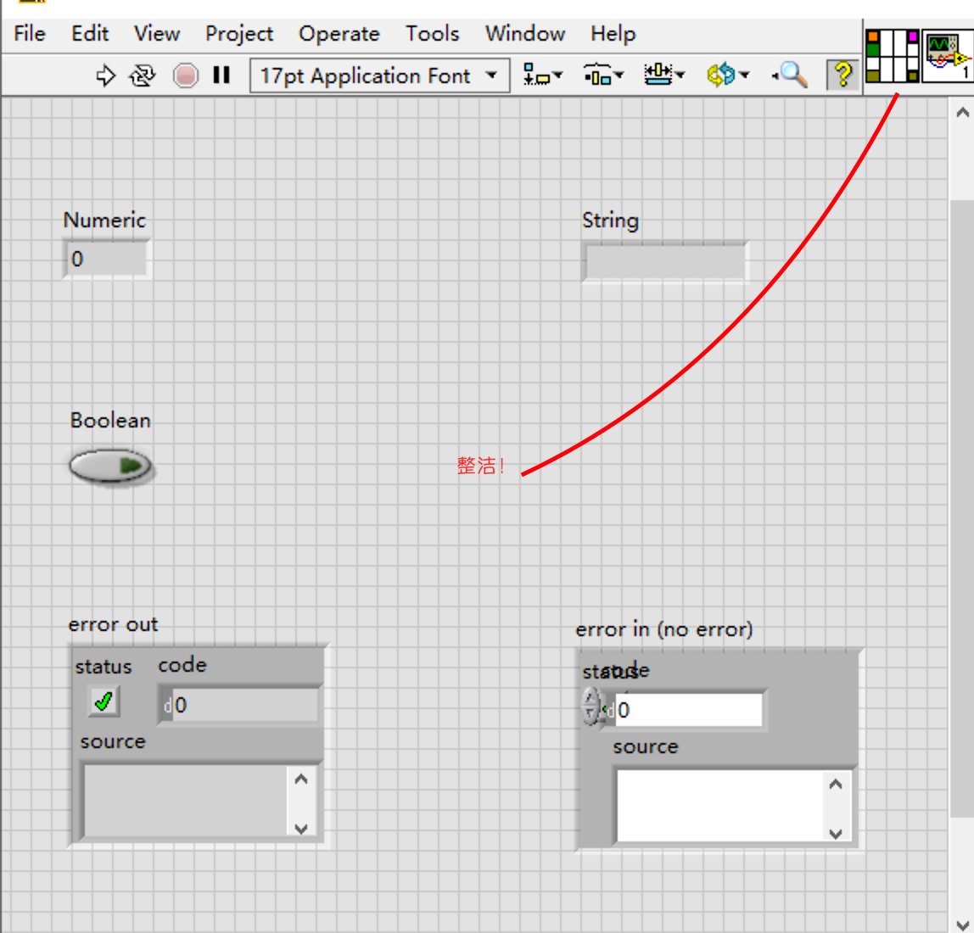Click the Run Continuously toolbar icon
Viewport: 974px width, 933px height.
click(x=143, y=75)
